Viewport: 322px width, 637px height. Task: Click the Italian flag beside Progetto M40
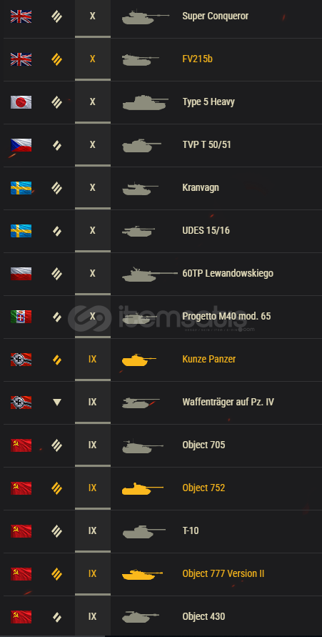click(x=21, y=317)
